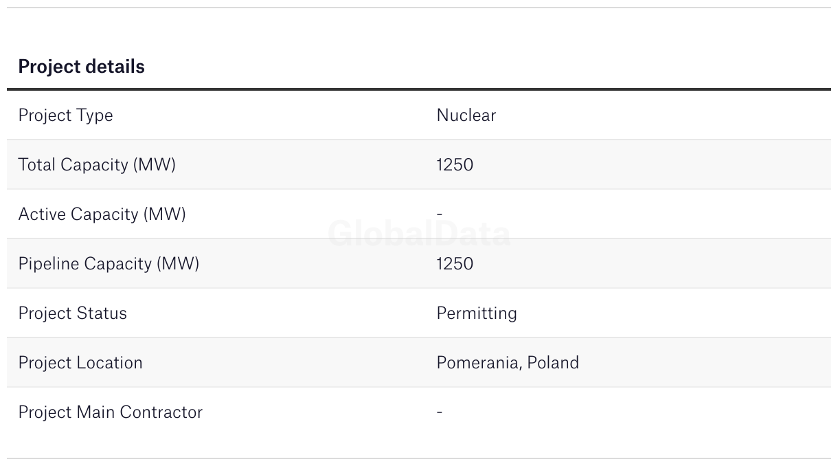Click the Total Capacity table row
This screenshot has width=838, height=466.
(x=419, y=165)
